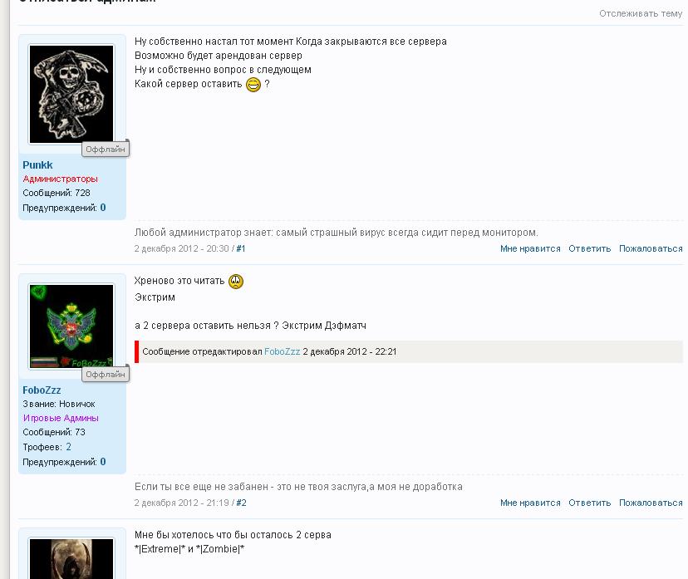The image size is (688, 579).
Task: Open Punkk's grim reaper avatar
Action: point(71,94)
